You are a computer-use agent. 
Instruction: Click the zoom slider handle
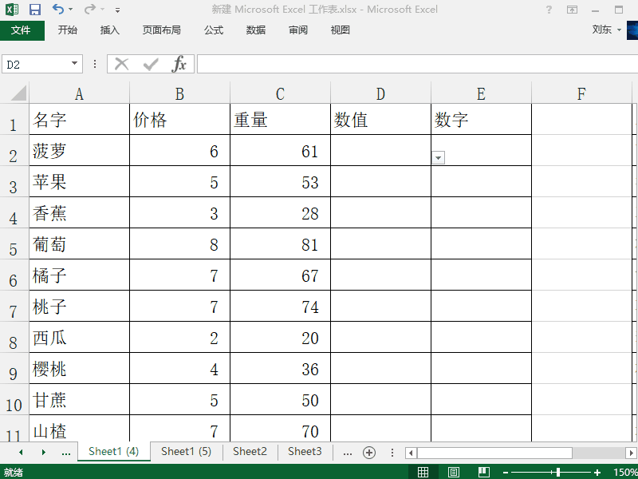[x=557, y=472]
